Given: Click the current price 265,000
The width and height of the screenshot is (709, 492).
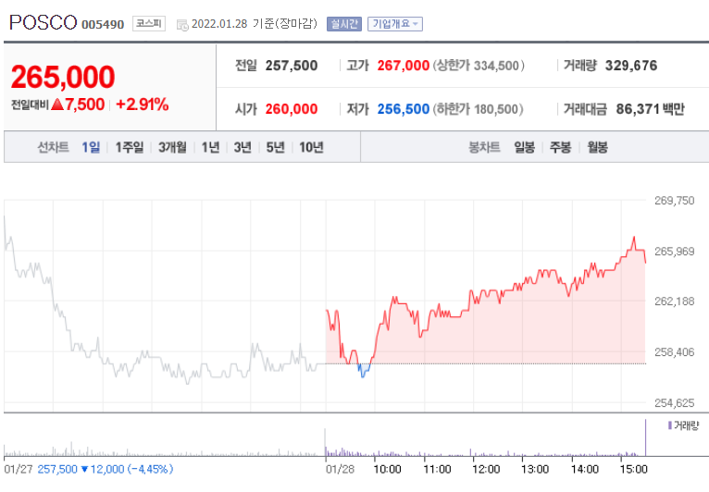Looking at the screenshot, I should pos(63,77).
